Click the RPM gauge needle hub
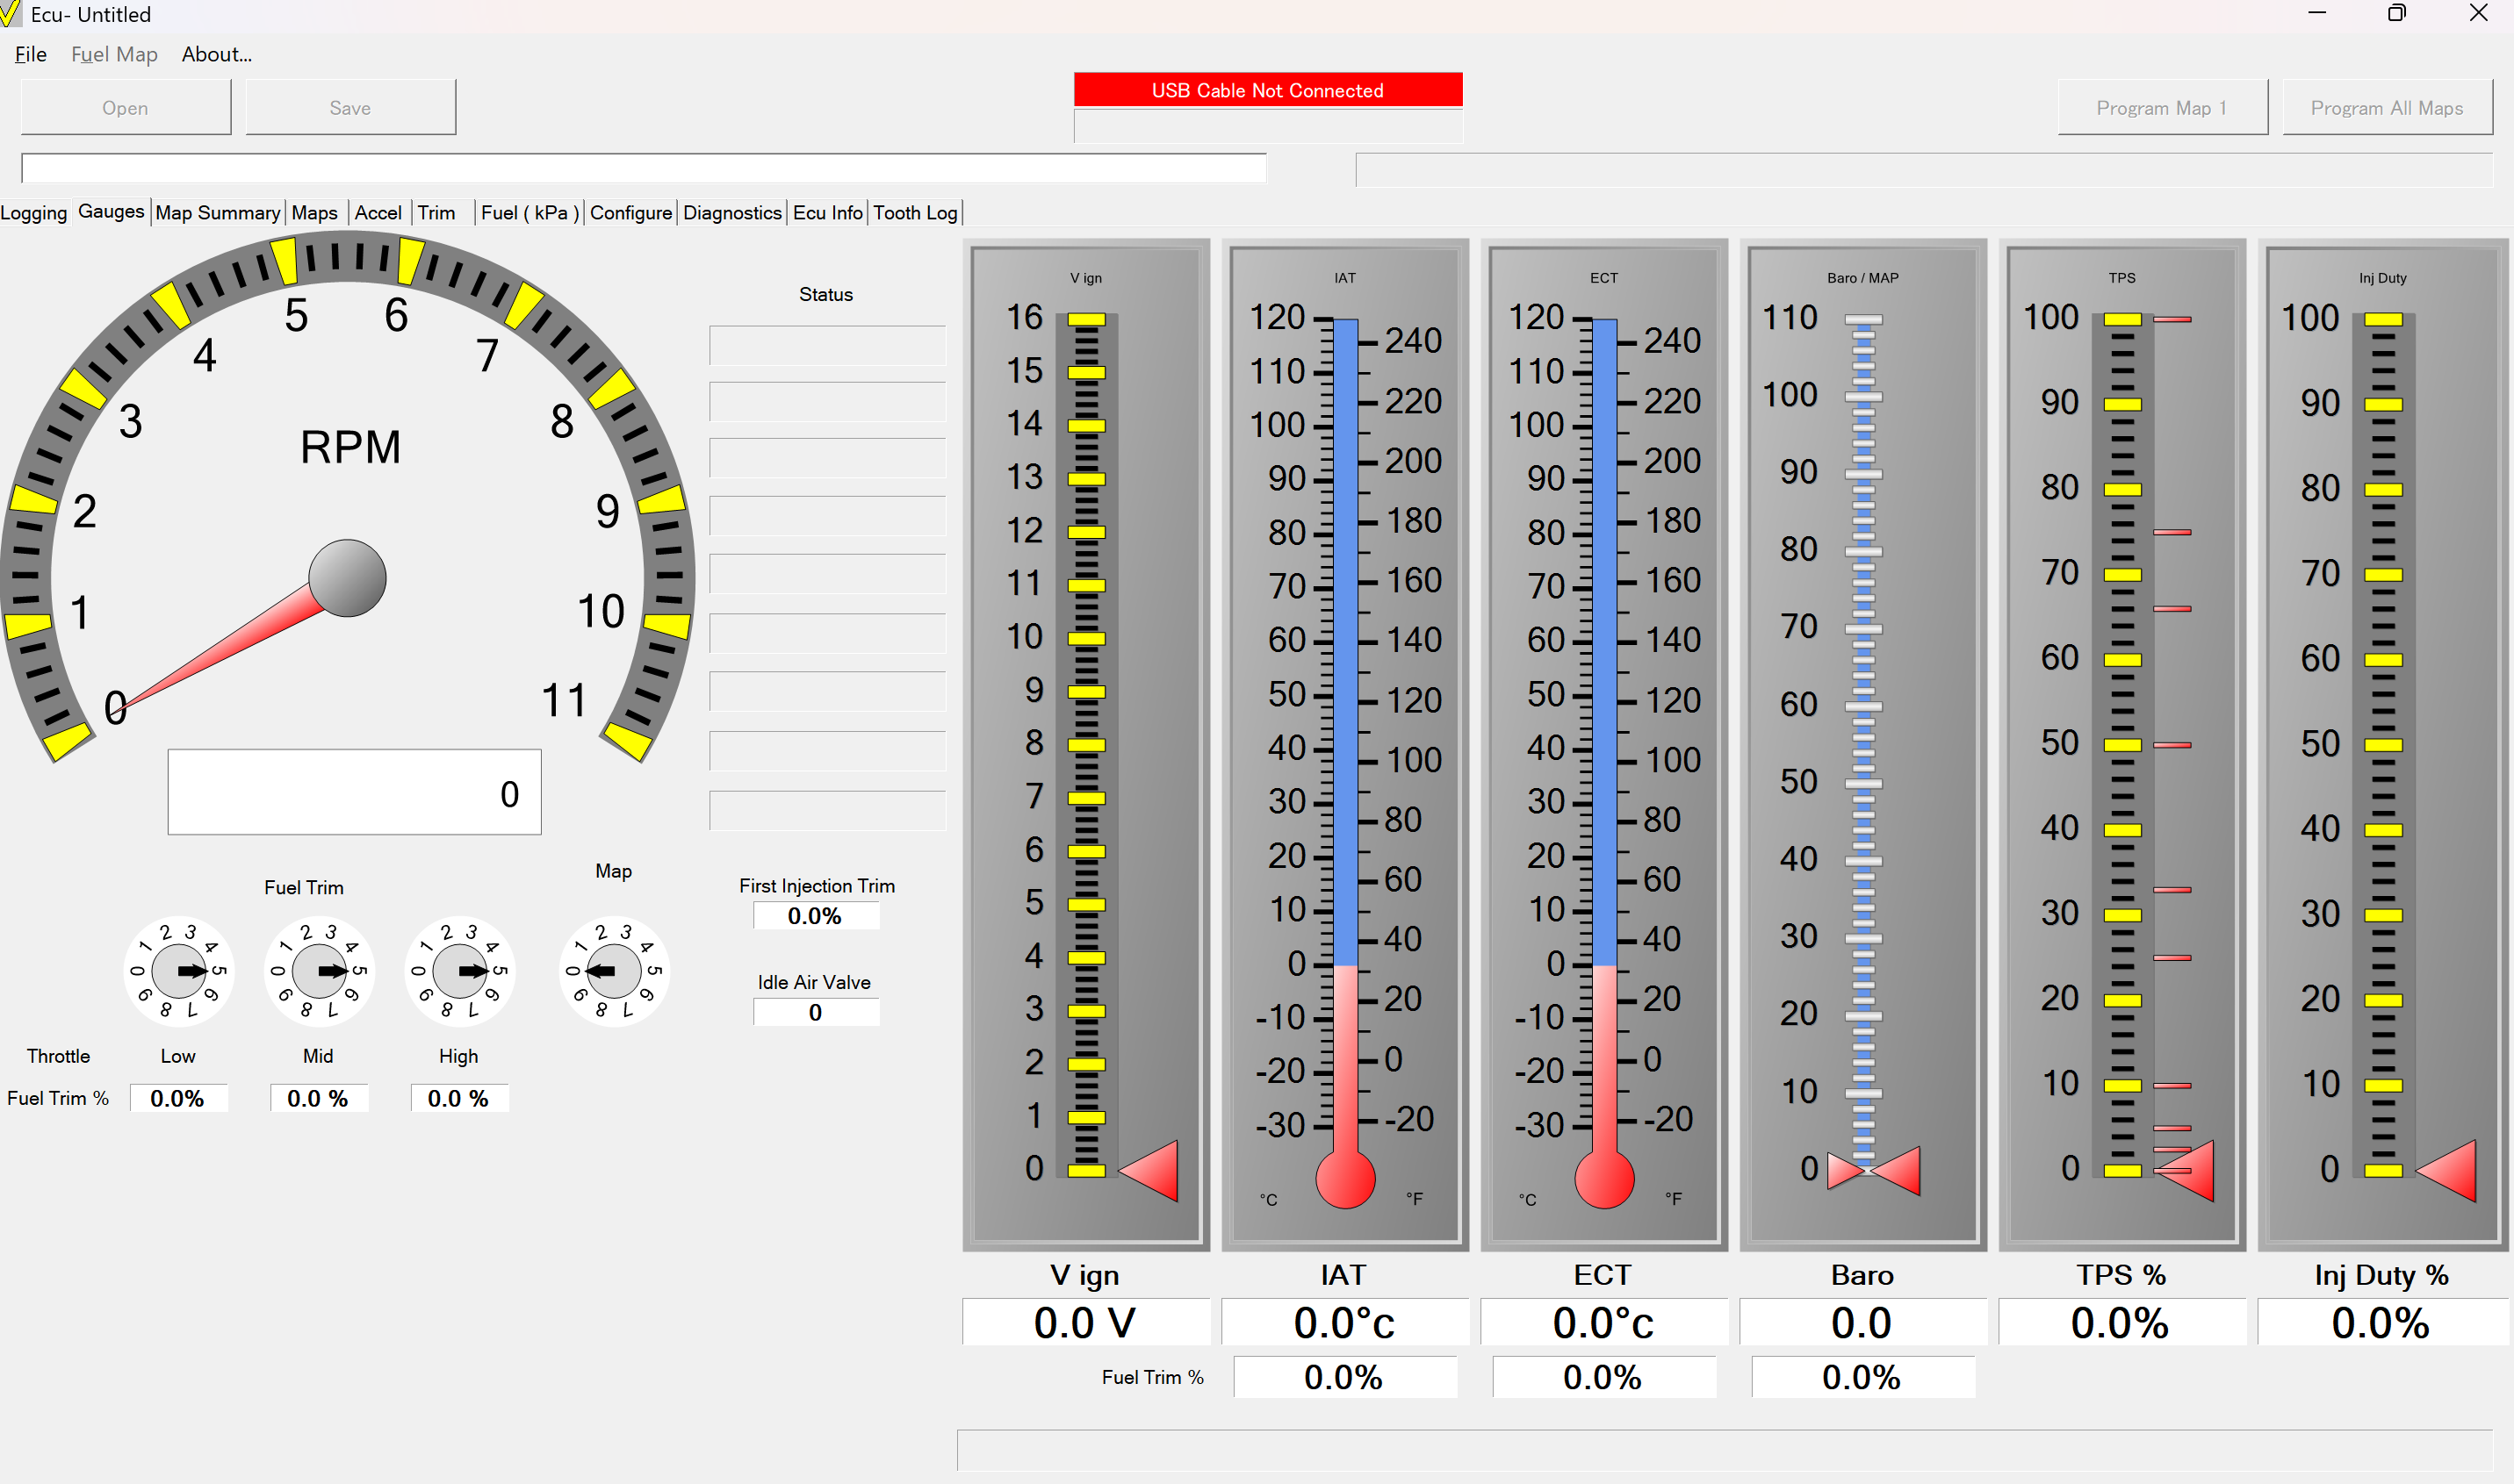This screenshot has width=2514, height=1484. click(x=347, y=579)
